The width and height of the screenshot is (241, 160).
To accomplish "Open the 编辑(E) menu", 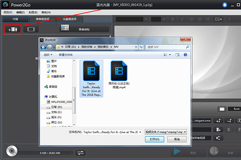I will point(21,12).
